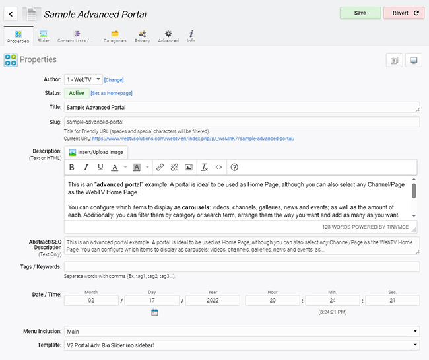Click the remove link icon

click(x=174, y=167)
